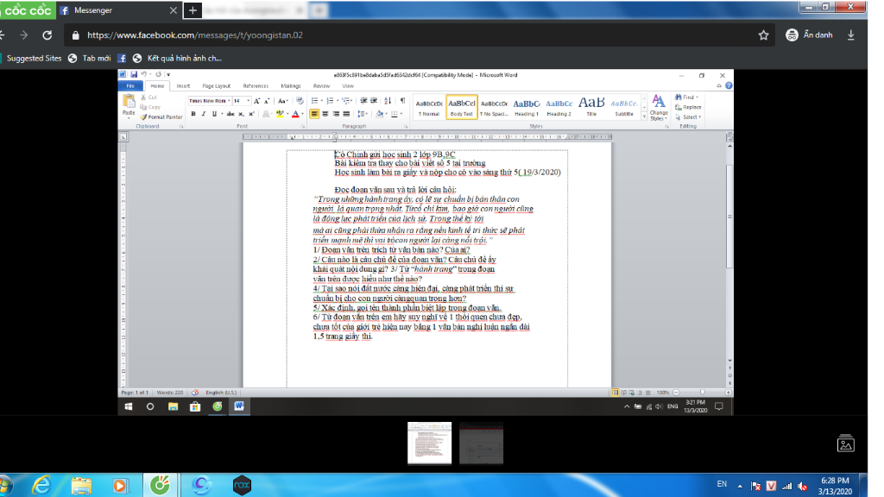Click the image gallery icon at bottom right
This screenshot has height=497, width=884.
(846, 444)
